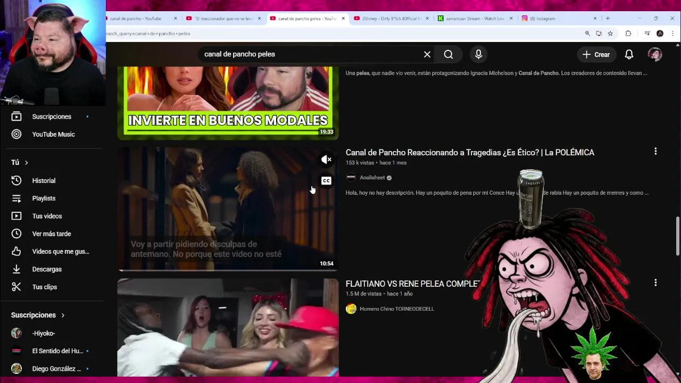Open options for the 'Reaccionando a Tragedias' video
This screenshot has height=383, width=681.
point(655,152)
